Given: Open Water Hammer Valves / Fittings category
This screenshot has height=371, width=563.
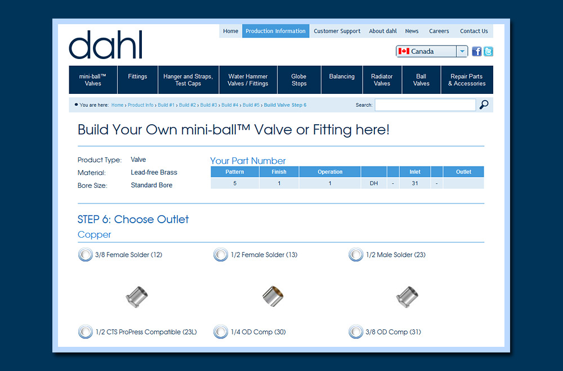Looking at the screenshot, I should 248,80.
